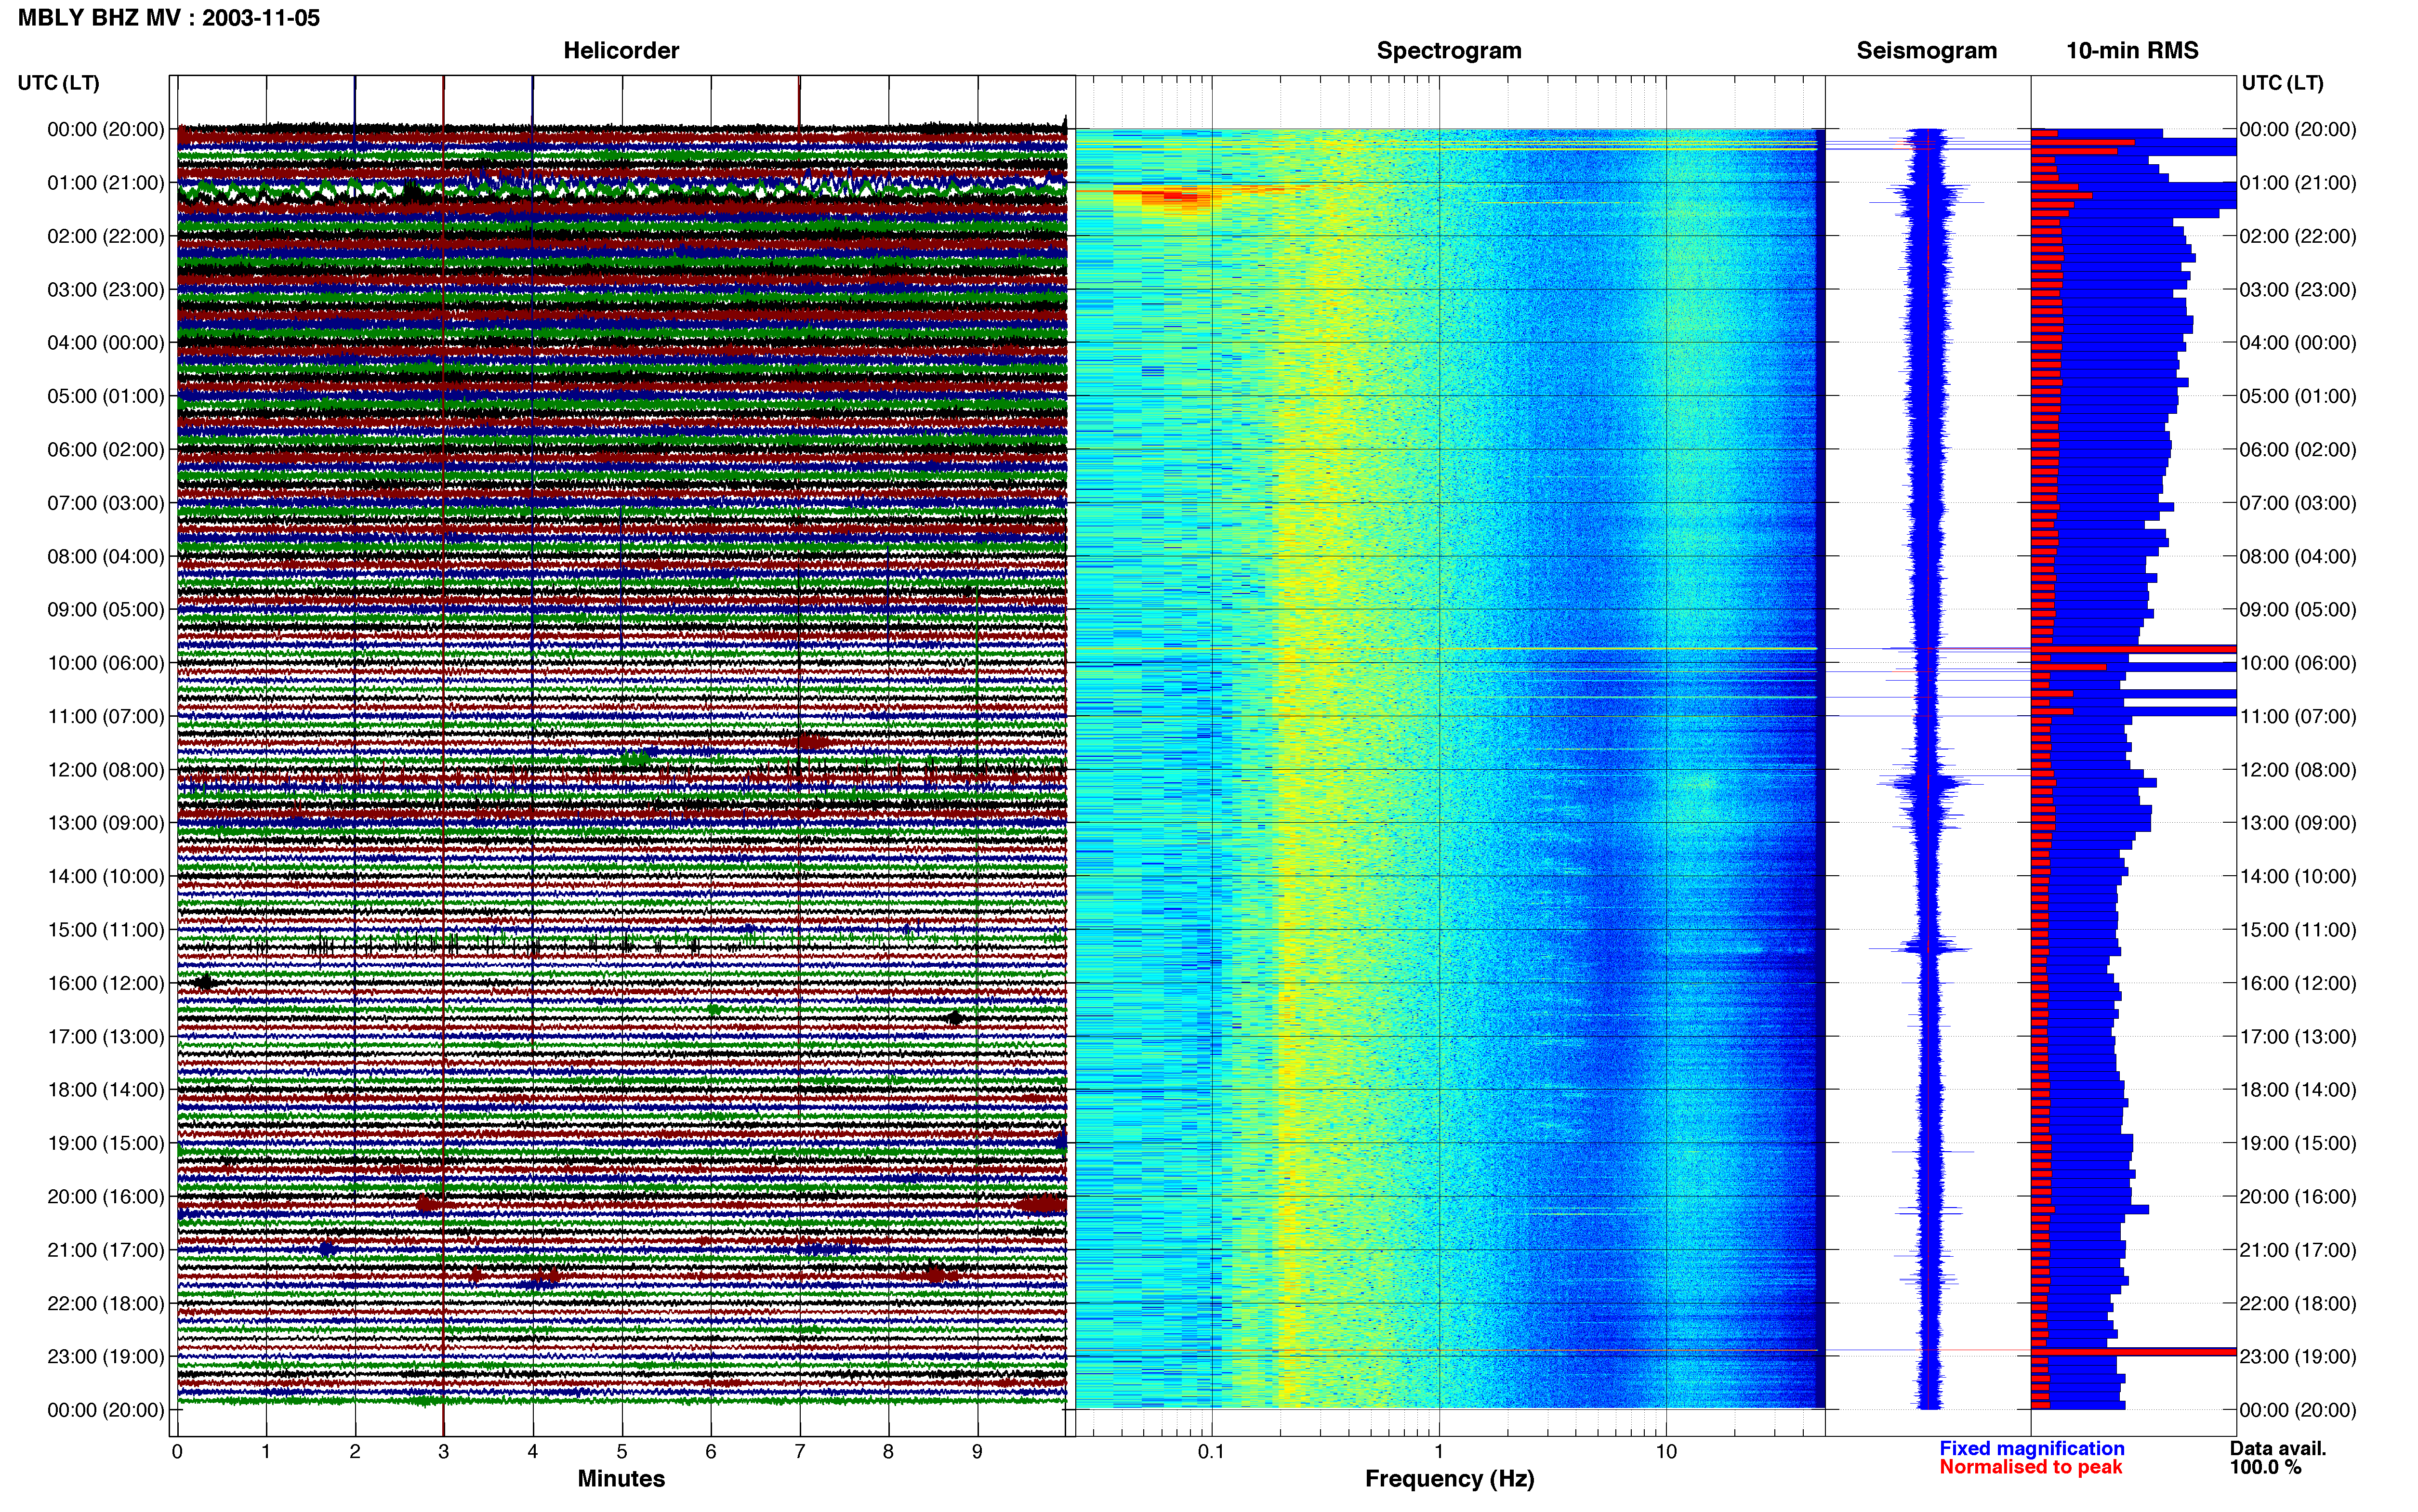2418x1512 pixels.
Task: Click the 'Normalised to peak' legend text
Action: click(x=2030, y=1467)
